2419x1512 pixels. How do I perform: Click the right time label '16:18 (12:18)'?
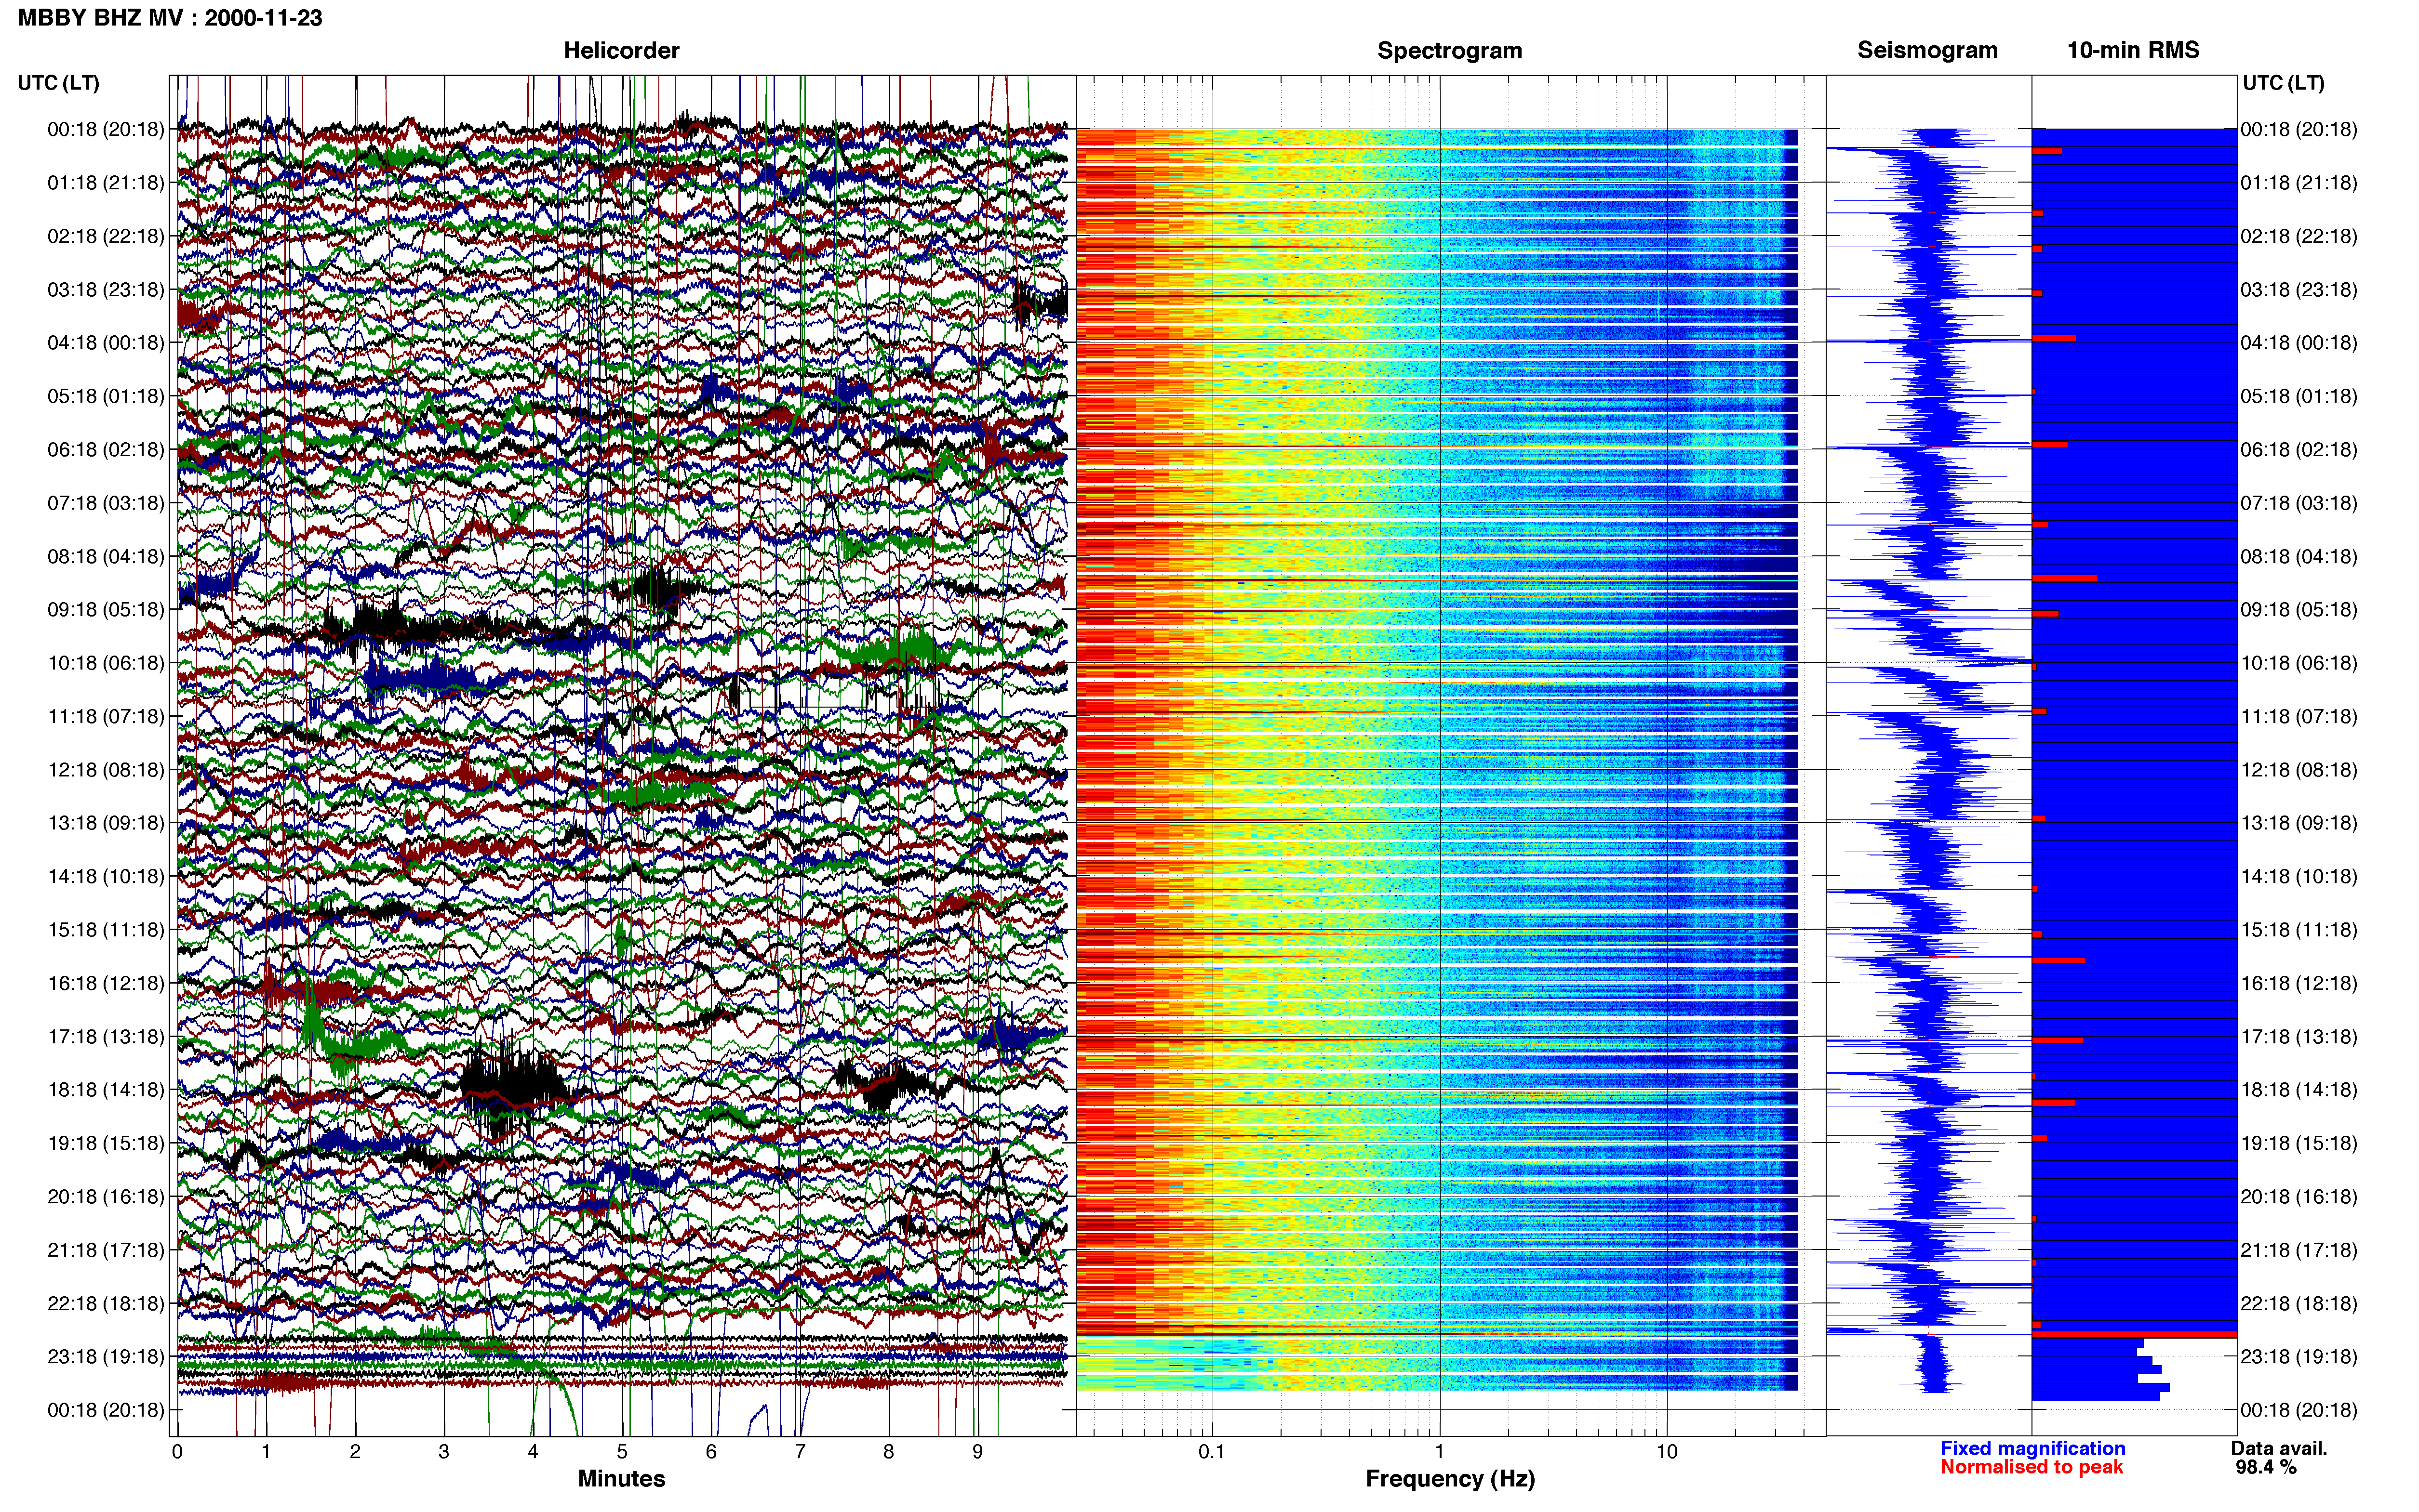click(x=2299, y=982)
